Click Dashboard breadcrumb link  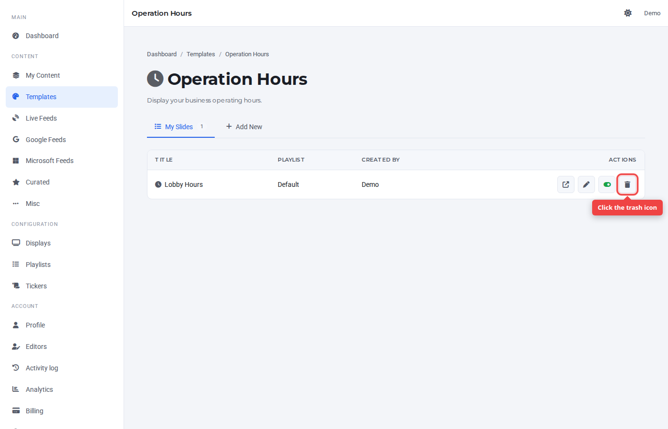coord(162,54)
